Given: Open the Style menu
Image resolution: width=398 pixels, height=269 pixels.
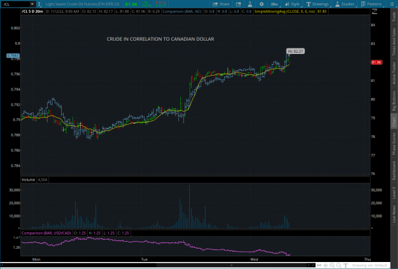Looking at the screenshot, I should (292, 4).
